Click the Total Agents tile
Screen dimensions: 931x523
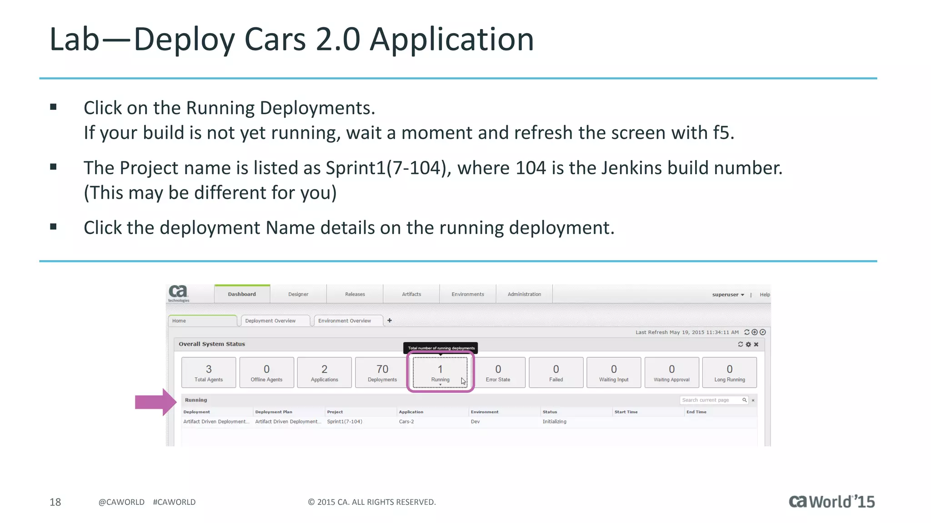(209, 372)
